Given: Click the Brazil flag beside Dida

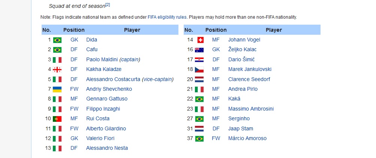Looking at the screenshot, I should coord(57,40).
